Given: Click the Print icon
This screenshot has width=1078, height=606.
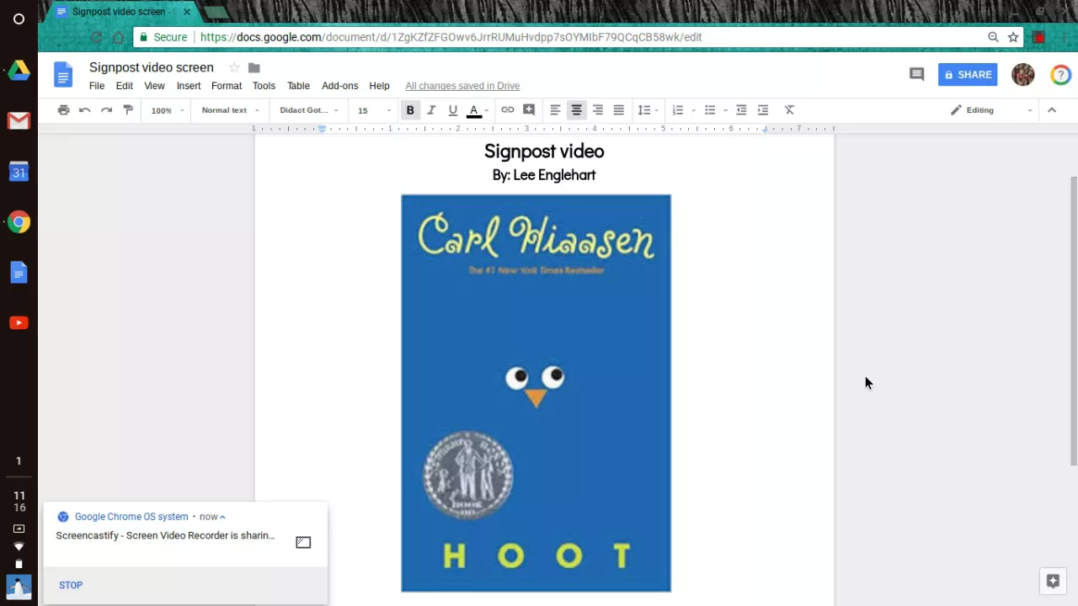Looking at the screenshot, I should coord(63,110).
